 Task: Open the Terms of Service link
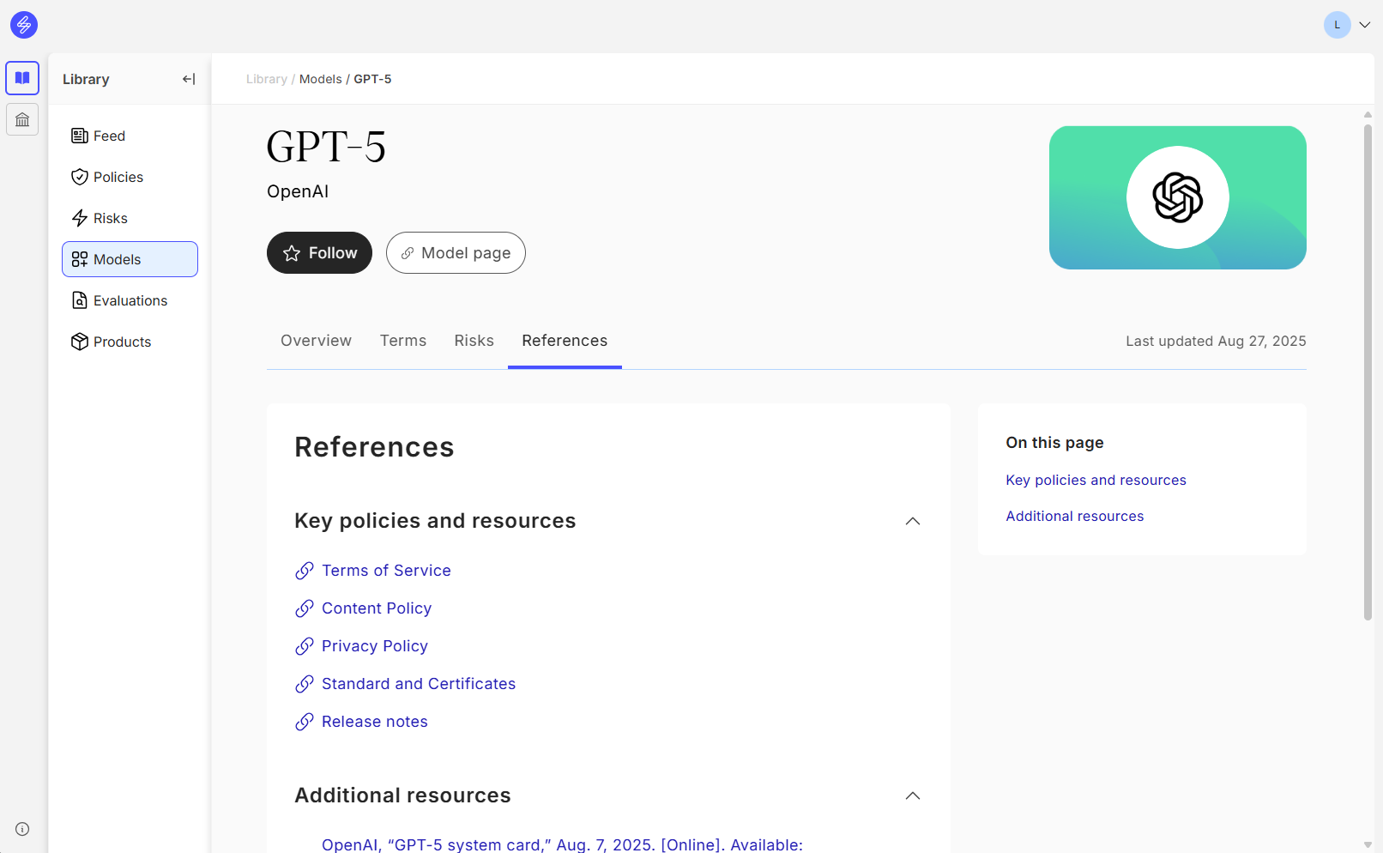pyautogui.click(x=386, y=571)
